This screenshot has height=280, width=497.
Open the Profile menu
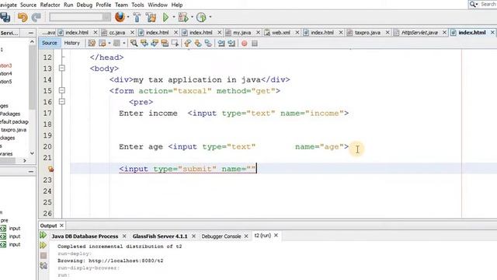pyautogui.click(x=103, y=5)
